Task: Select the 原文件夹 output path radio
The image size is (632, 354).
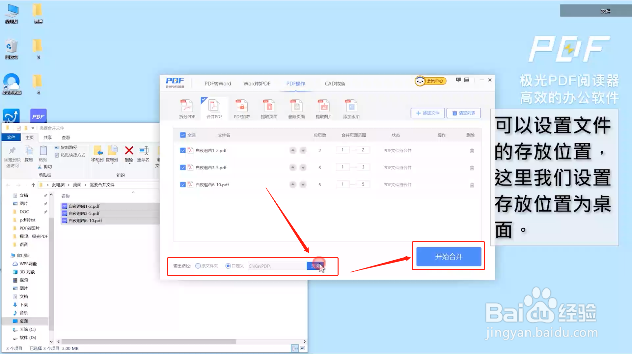Action: pos(198,266)
